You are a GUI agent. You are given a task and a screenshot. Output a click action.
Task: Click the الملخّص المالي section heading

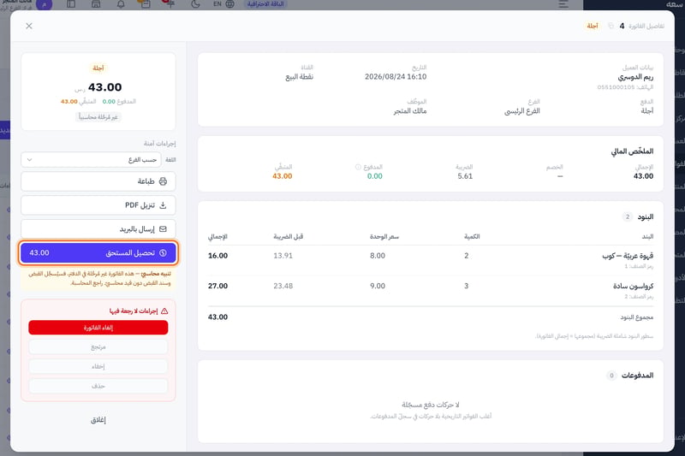[x=632, y=151]
